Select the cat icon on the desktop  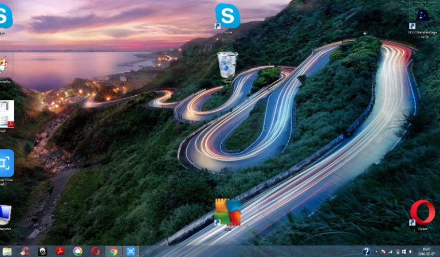click(3, 64)
